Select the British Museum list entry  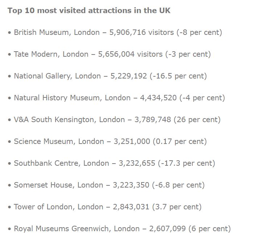pyautogui.click(x=115, y=32)
